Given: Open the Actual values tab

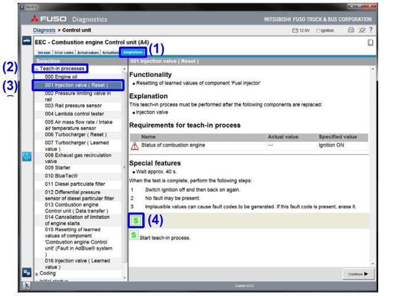Looking at the screenshot, I should pyautogui.click(x=88, y=52).
